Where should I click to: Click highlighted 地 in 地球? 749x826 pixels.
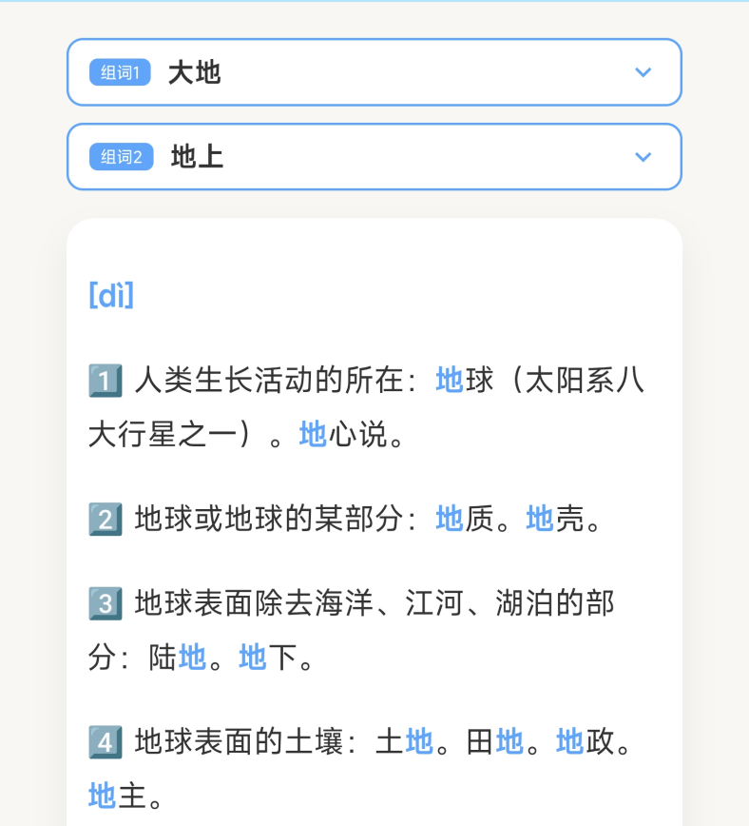[450, 381]
